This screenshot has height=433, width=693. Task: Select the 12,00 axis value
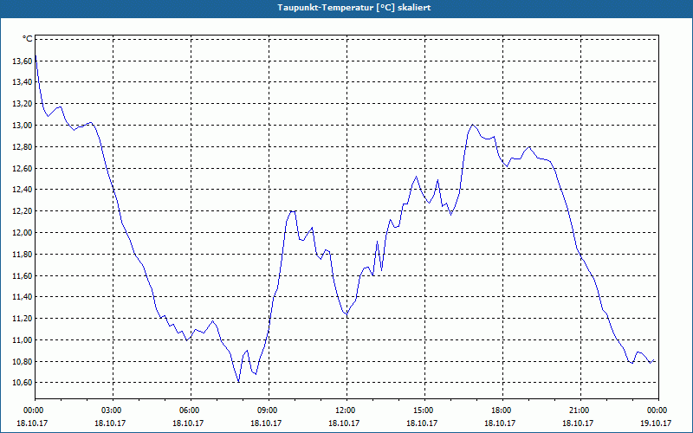tap(23, 232)
